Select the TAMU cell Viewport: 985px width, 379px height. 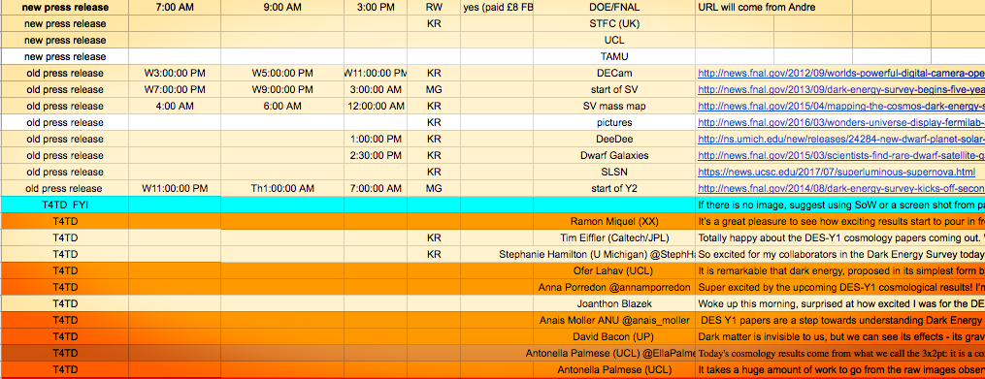[614, 56]
